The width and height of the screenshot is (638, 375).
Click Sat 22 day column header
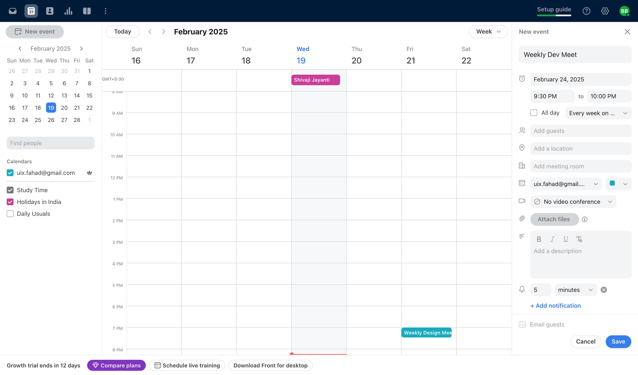tap(466, 55)
